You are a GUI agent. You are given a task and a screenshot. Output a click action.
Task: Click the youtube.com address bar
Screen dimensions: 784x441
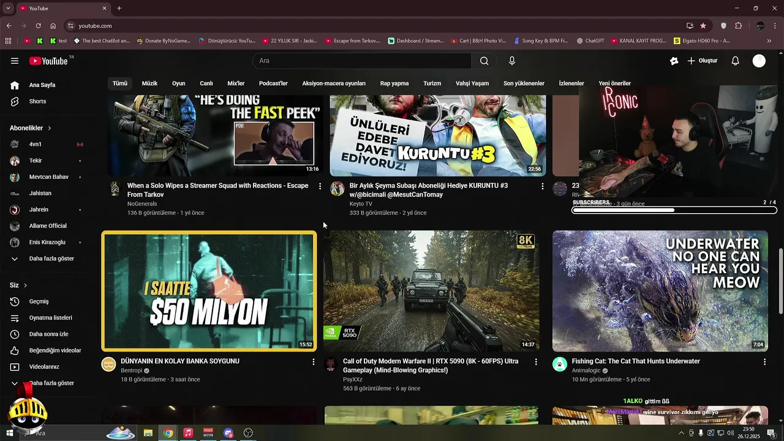point(380,26)
